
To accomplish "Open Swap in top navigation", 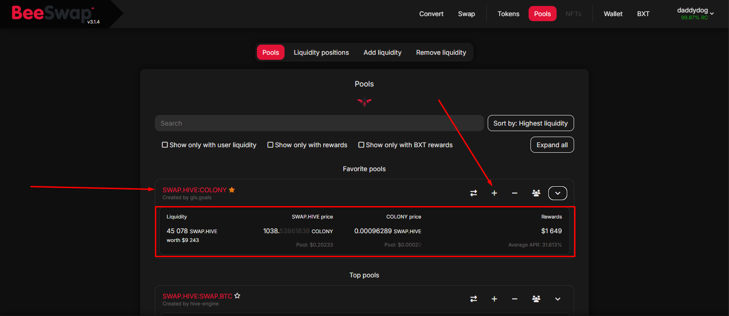I will click(x=467, y=14).
